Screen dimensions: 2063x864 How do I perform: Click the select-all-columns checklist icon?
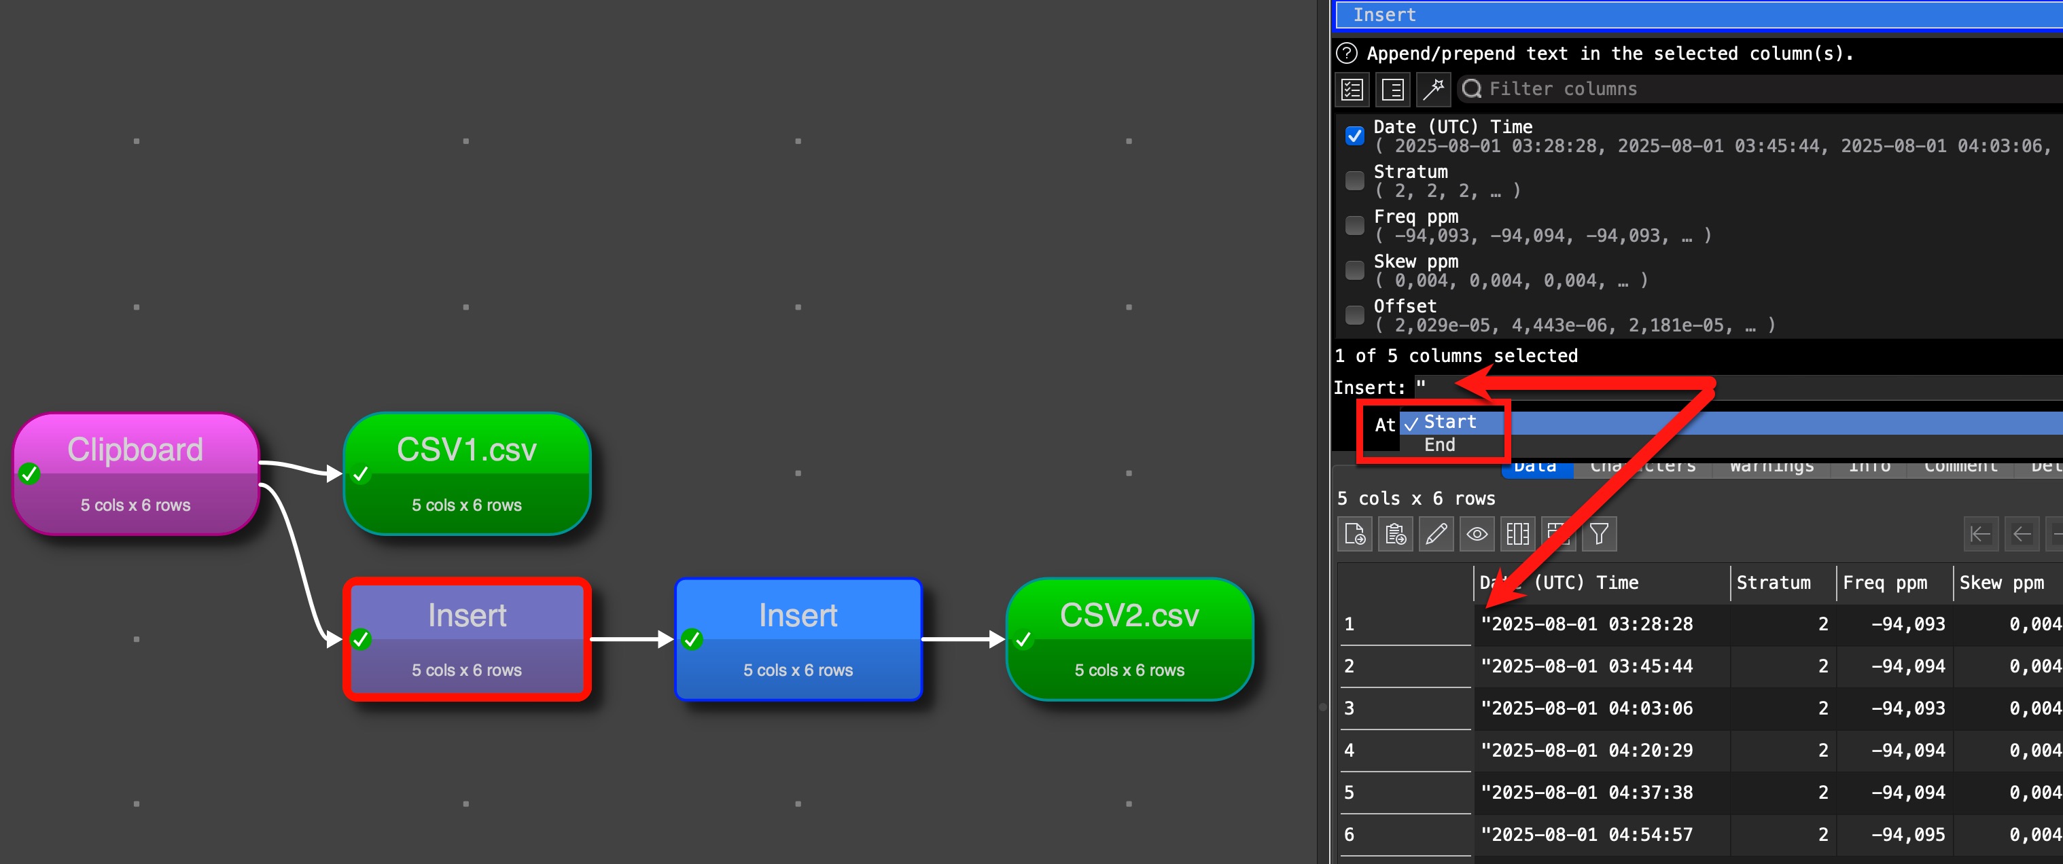click(x=1353, y=89)
